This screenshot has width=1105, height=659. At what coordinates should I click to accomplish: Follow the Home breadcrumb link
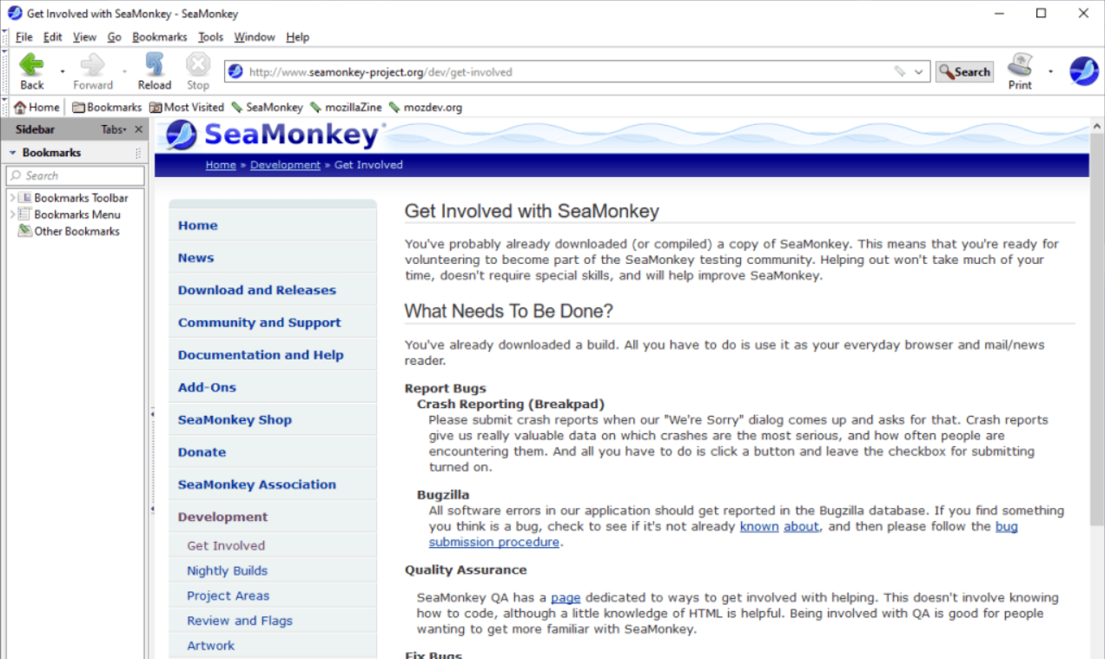point(221,165)
